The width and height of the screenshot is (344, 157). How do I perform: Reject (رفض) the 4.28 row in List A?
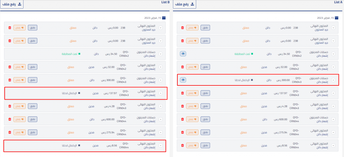[192, 106]
